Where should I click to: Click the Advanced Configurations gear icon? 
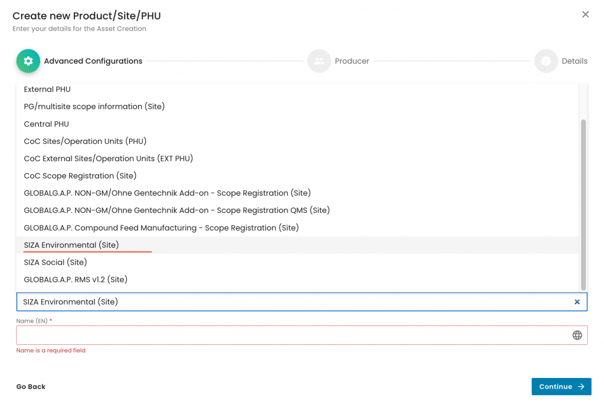pos(28,61)
